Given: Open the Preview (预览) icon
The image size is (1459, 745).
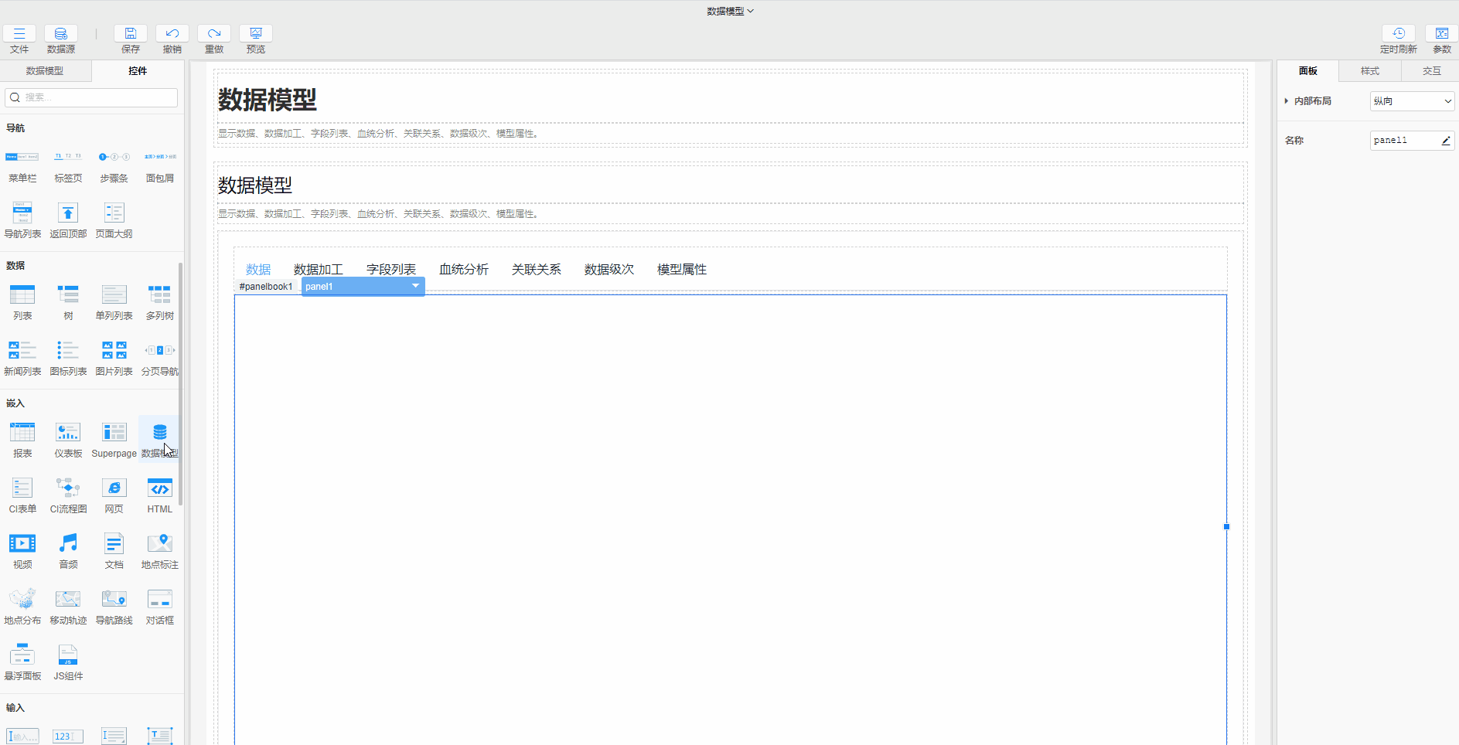Looking at the screenshot, I should pos(256,34).
